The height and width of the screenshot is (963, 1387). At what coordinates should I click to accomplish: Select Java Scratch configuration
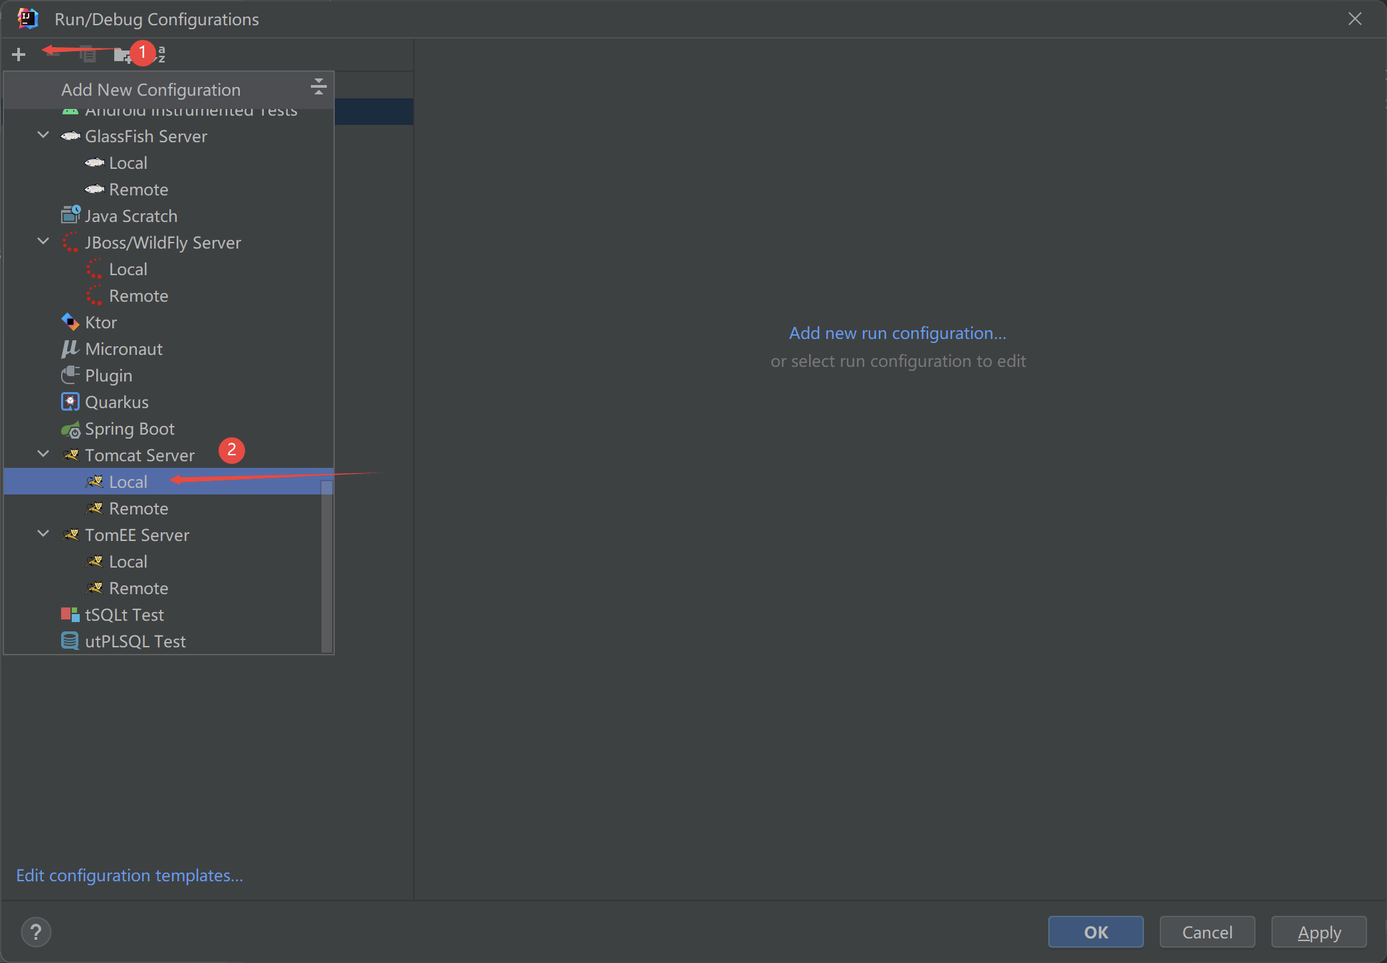click(x=131, y=216)
